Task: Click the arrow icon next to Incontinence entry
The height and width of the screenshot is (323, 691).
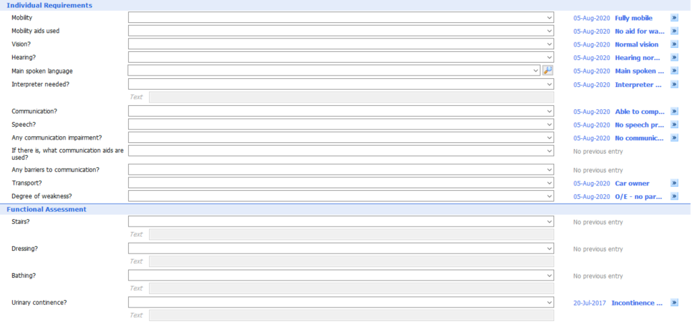Action: (674, 303)
